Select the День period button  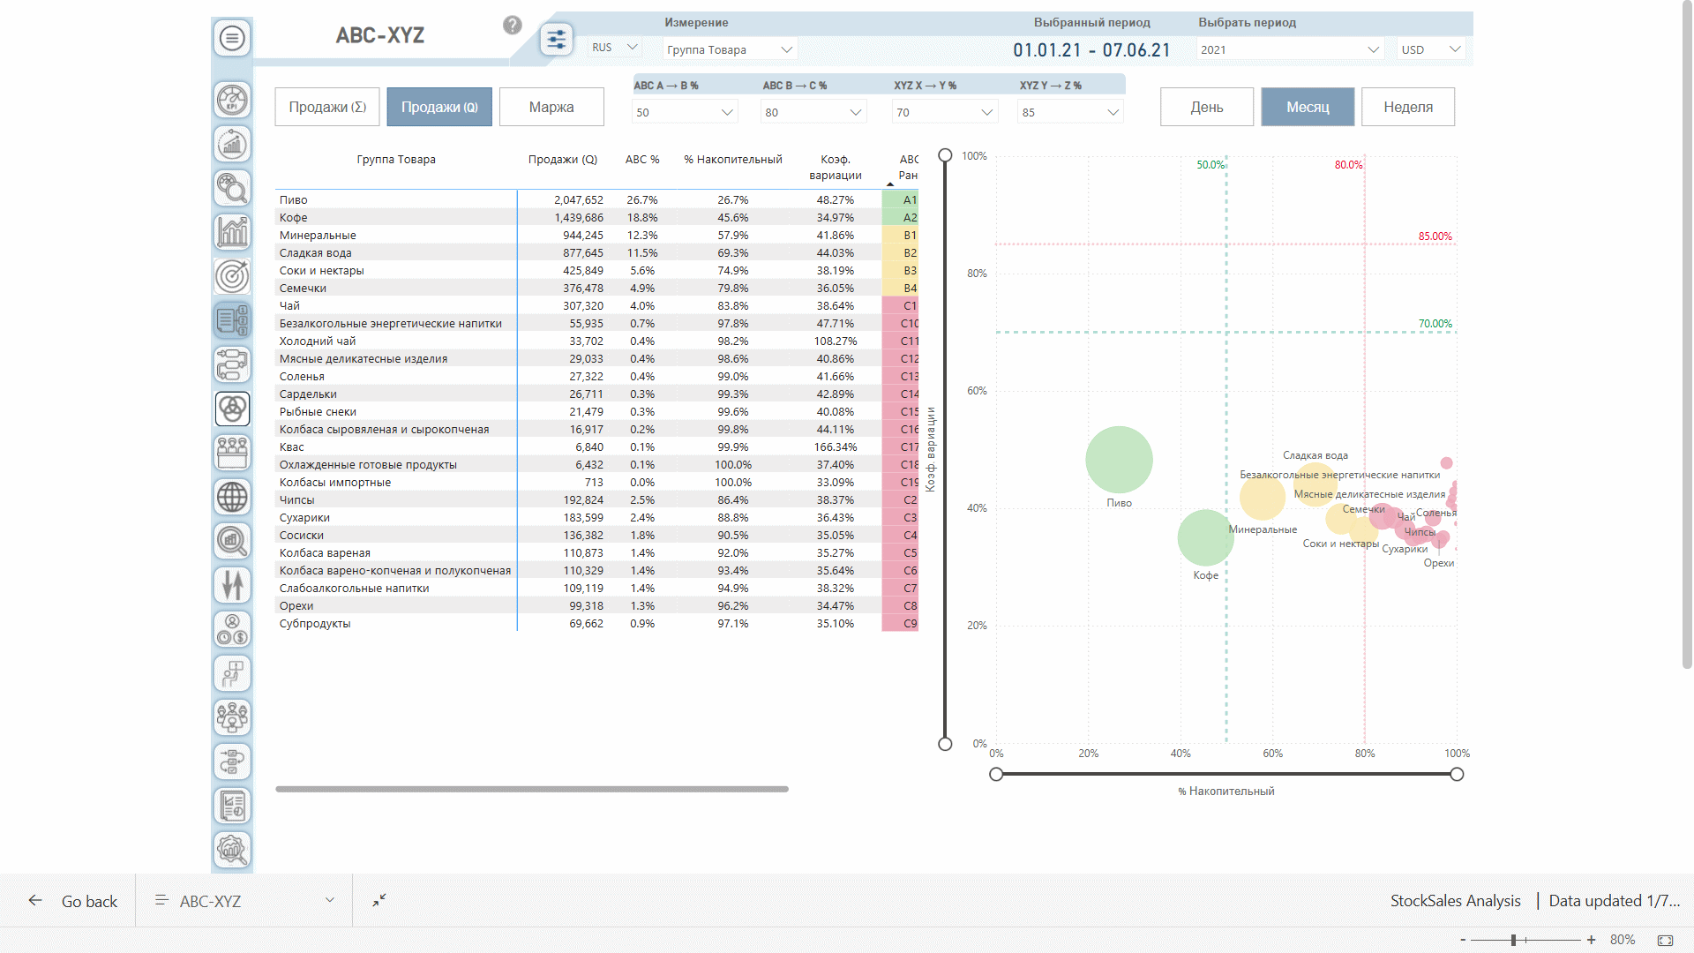(x=1206, y=107)
